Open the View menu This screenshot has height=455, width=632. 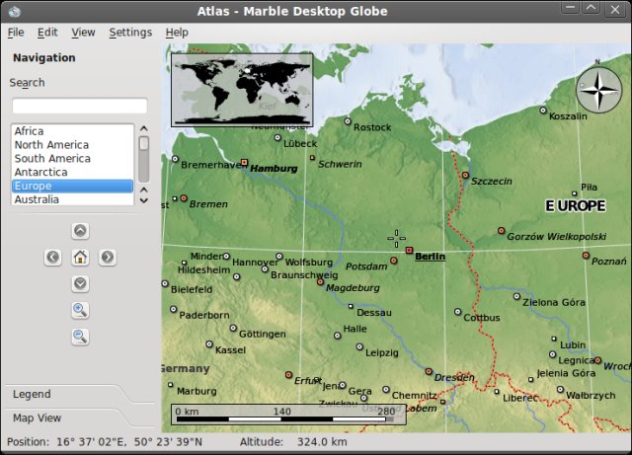click(83, 33)
